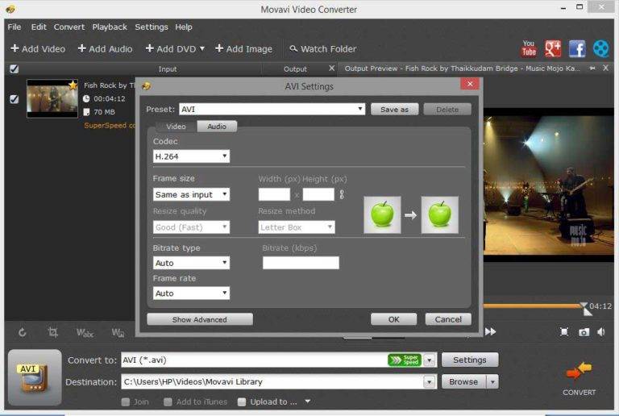Click the orange playback progress slider
The height and width of the screenshot is (416, 619).
tap(534, 306)
